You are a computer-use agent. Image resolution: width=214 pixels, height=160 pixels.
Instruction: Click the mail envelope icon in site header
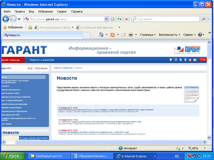pyautogui.click(x=195, y=60)
